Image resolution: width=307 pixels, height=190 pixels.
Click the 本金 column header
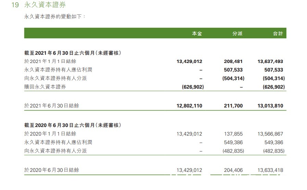(197, 34)
